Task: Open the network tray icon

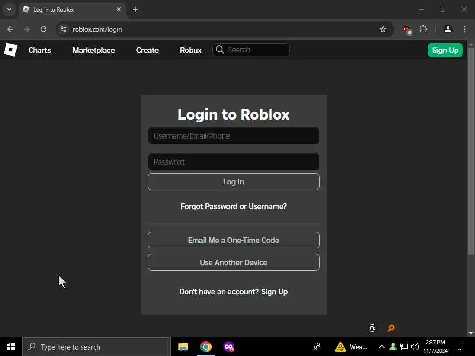Action: (x=404, y=347)
